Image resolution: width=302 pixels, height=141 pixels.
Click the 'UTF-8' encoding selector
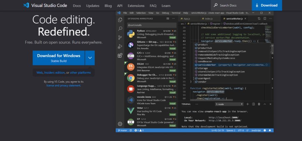241,130
